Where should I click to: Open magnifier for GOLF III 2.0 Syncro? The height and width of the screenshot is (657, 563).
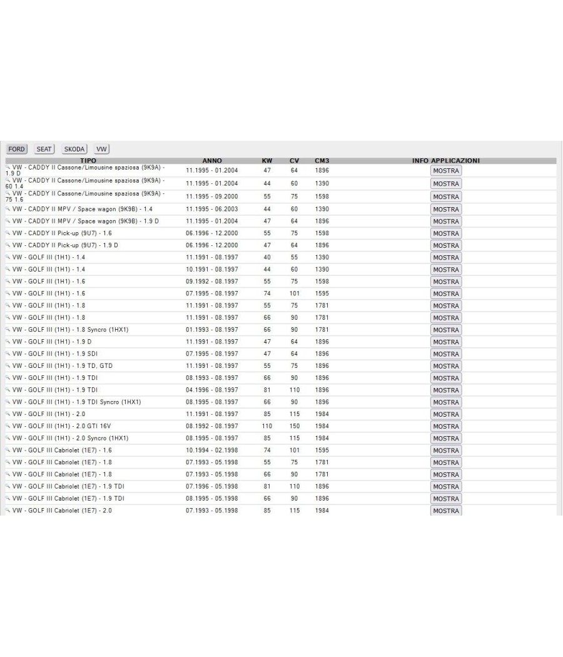point(8,438)
